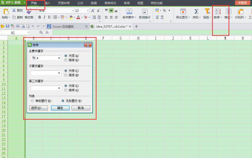Click the percent style icon
252x158 pixels.
pyautogui.click(x=164, y=11)
